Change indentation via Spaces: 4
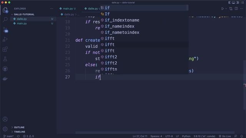This screenshot has width=246, height=138. pos(156,136)
